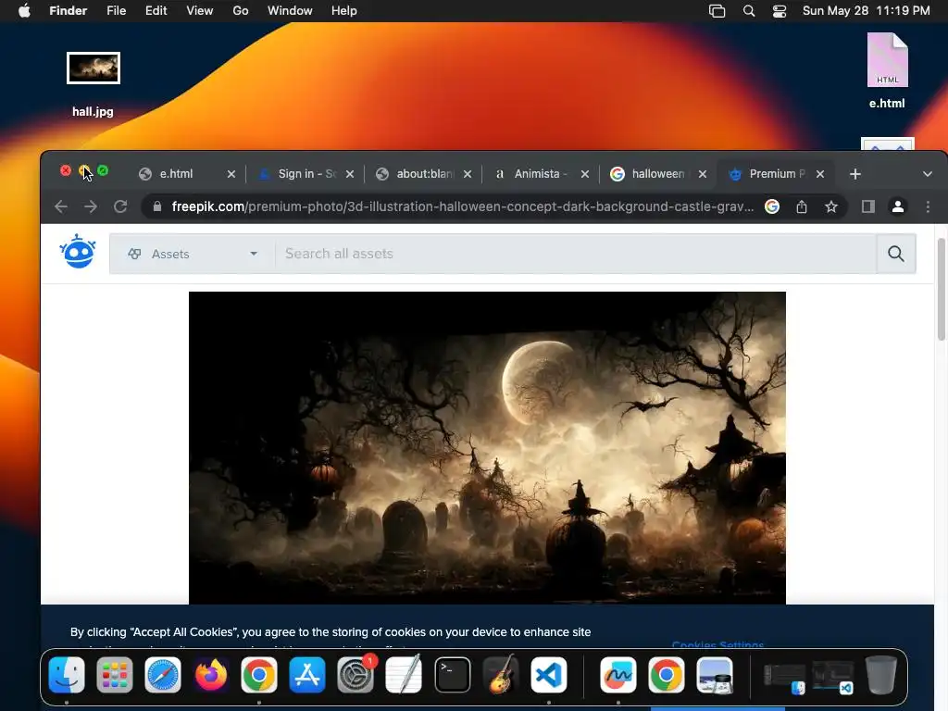The image size is (948, 711).
Task: Open the Window menu
Action: pos(290,11)
